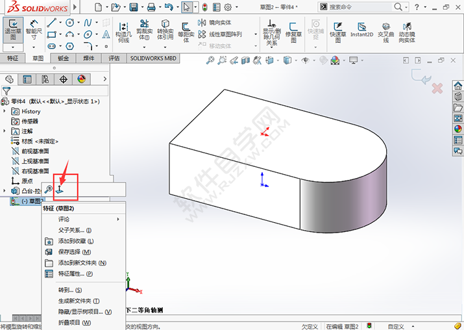Click Zoom to Fit in view toolbar
This screenshot has width=464, height=330.
click(x=210, y=60)
